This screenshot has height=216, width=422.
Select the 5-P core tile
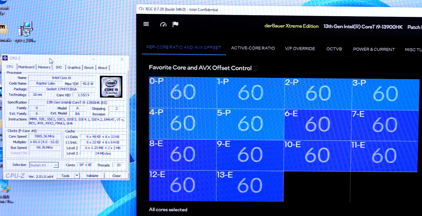250,124
